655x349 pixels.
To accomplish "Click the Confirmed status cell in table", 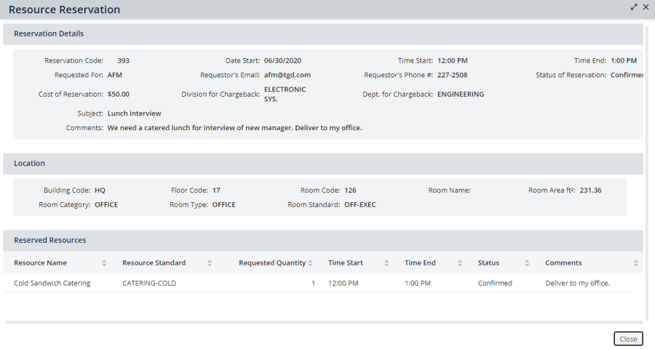I will 495,283.
